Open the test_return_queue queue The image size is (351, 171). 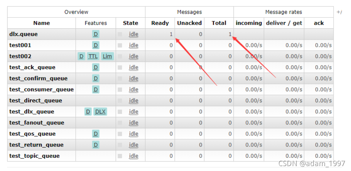[36, 145]
